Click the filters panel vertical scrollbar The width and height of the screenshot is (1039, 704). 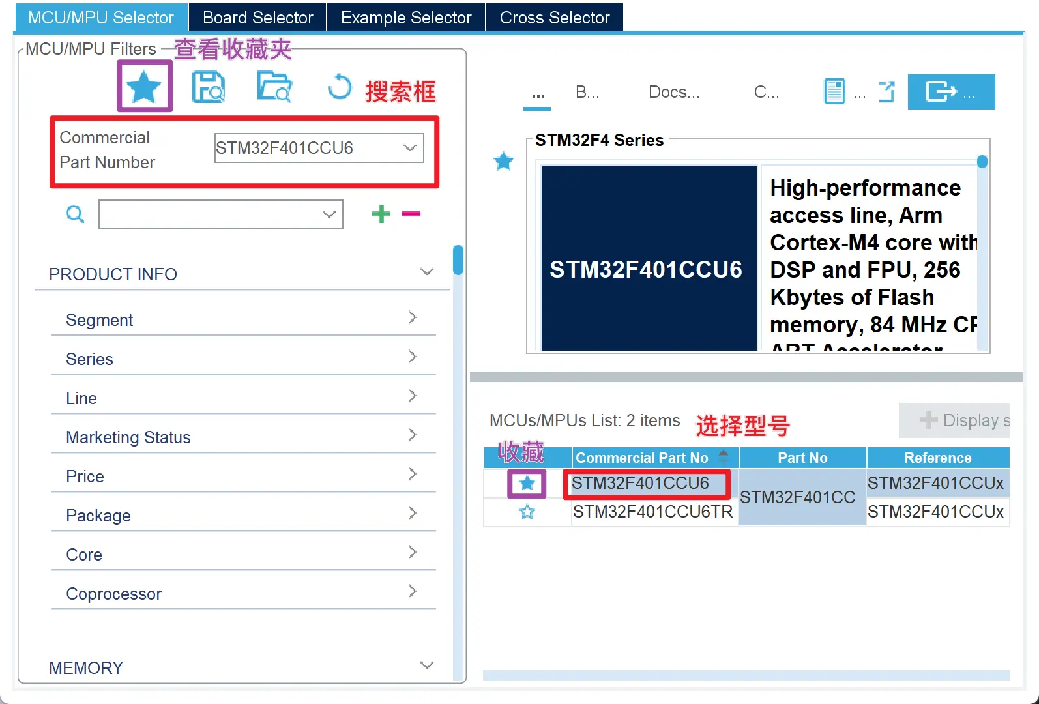(x=458, y=261)
